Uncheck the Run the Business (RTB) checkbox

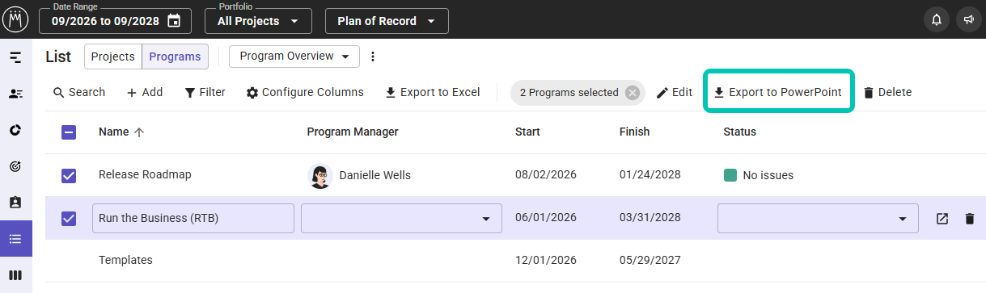(x=69, y=219)
